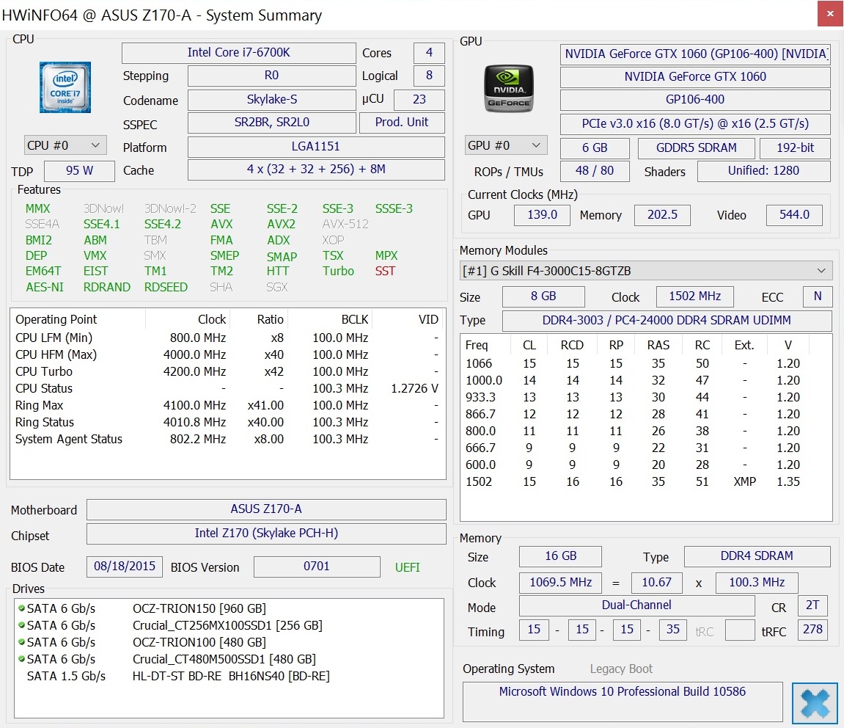Click the 2T command rate field
This screenshot has height=728, width=844.
coord(812,605)
